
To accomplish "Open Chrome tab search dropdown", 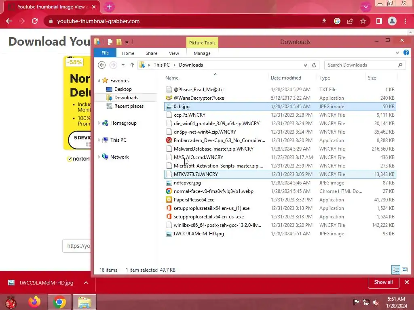I will coord(365,7).
